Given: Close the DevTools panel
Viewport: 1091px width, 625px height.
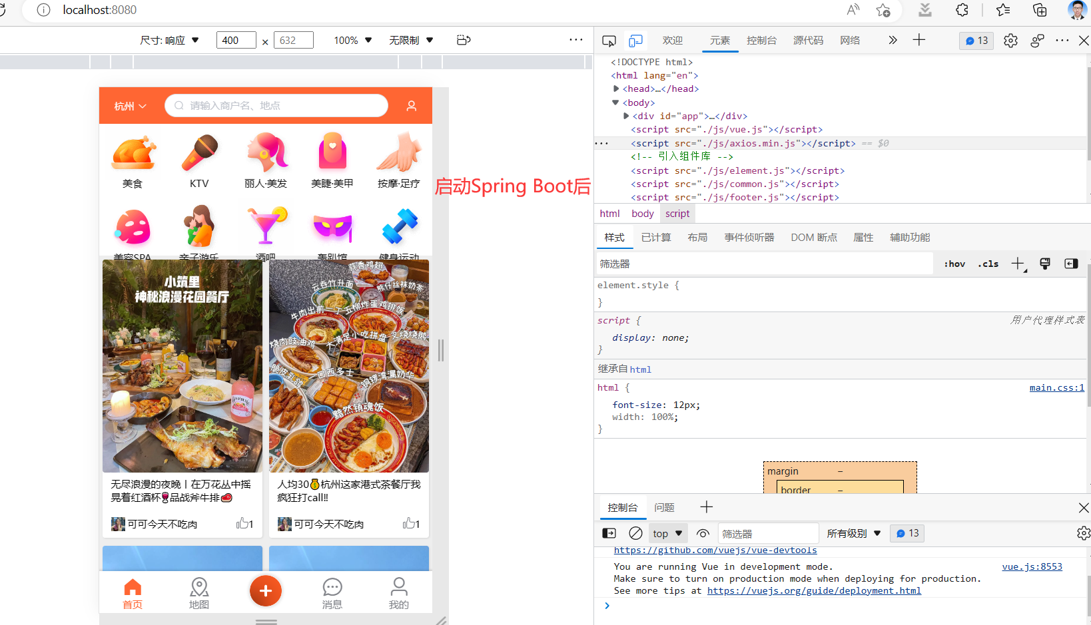Looking at the screenshot, I should tap(1084, 41).
